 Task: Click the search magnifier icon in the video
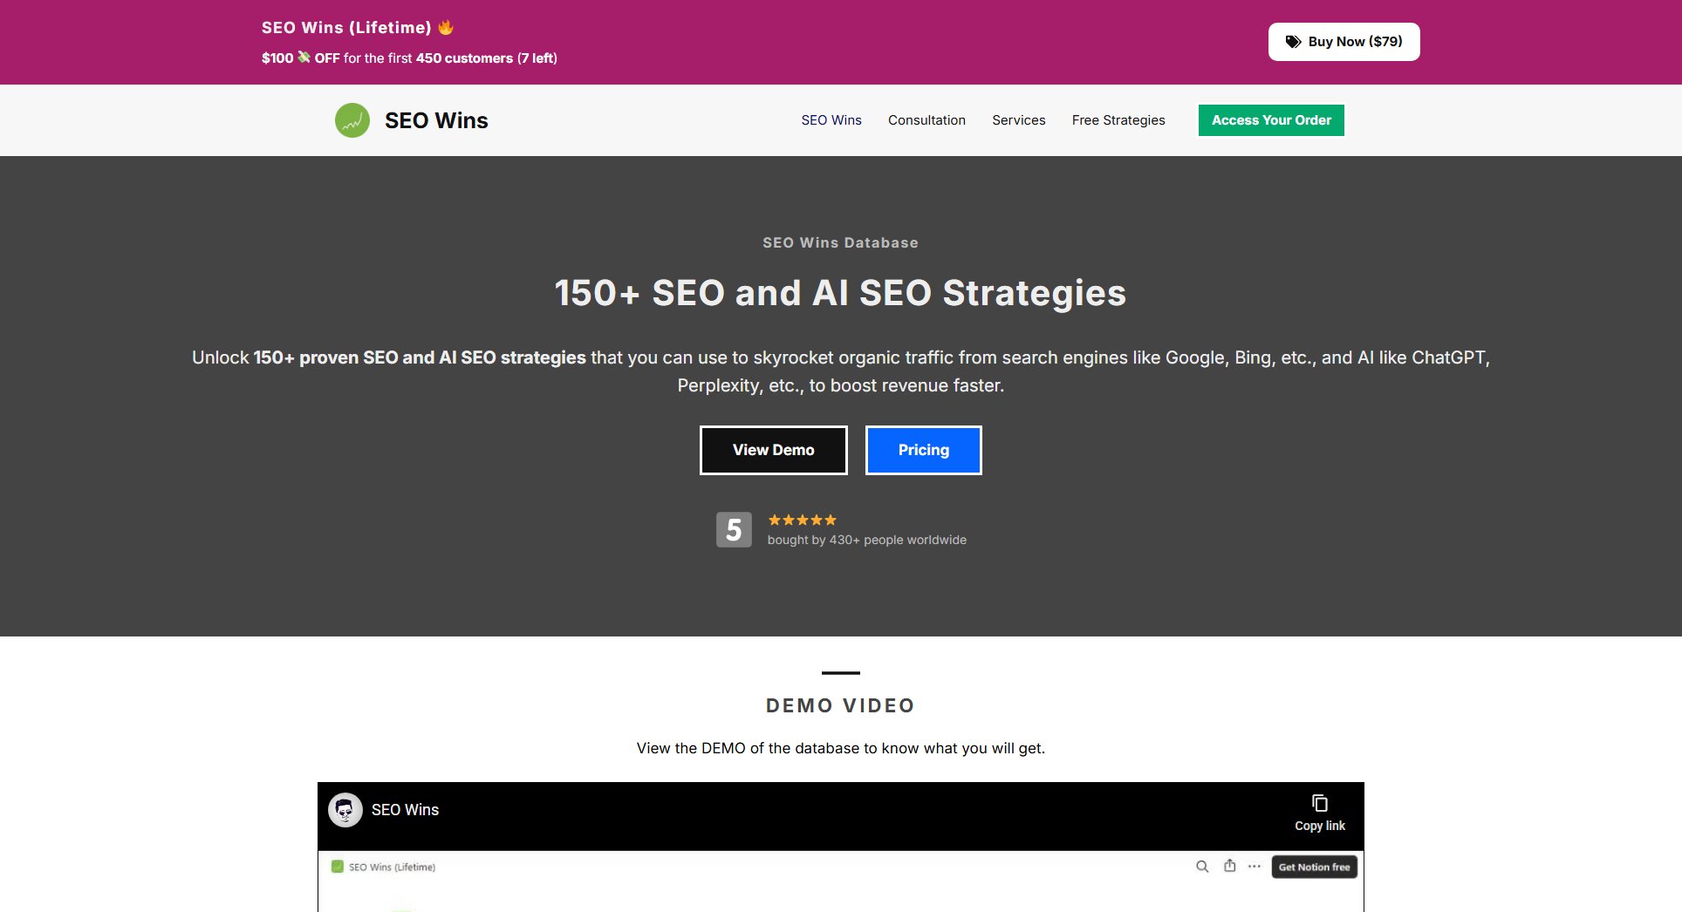point(1202,867)
